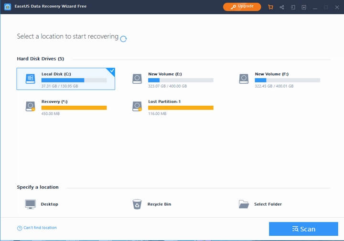The height and width of the screenshot is (241, 344).
Task: Click the help question mark icon
Action: point(20,228)
